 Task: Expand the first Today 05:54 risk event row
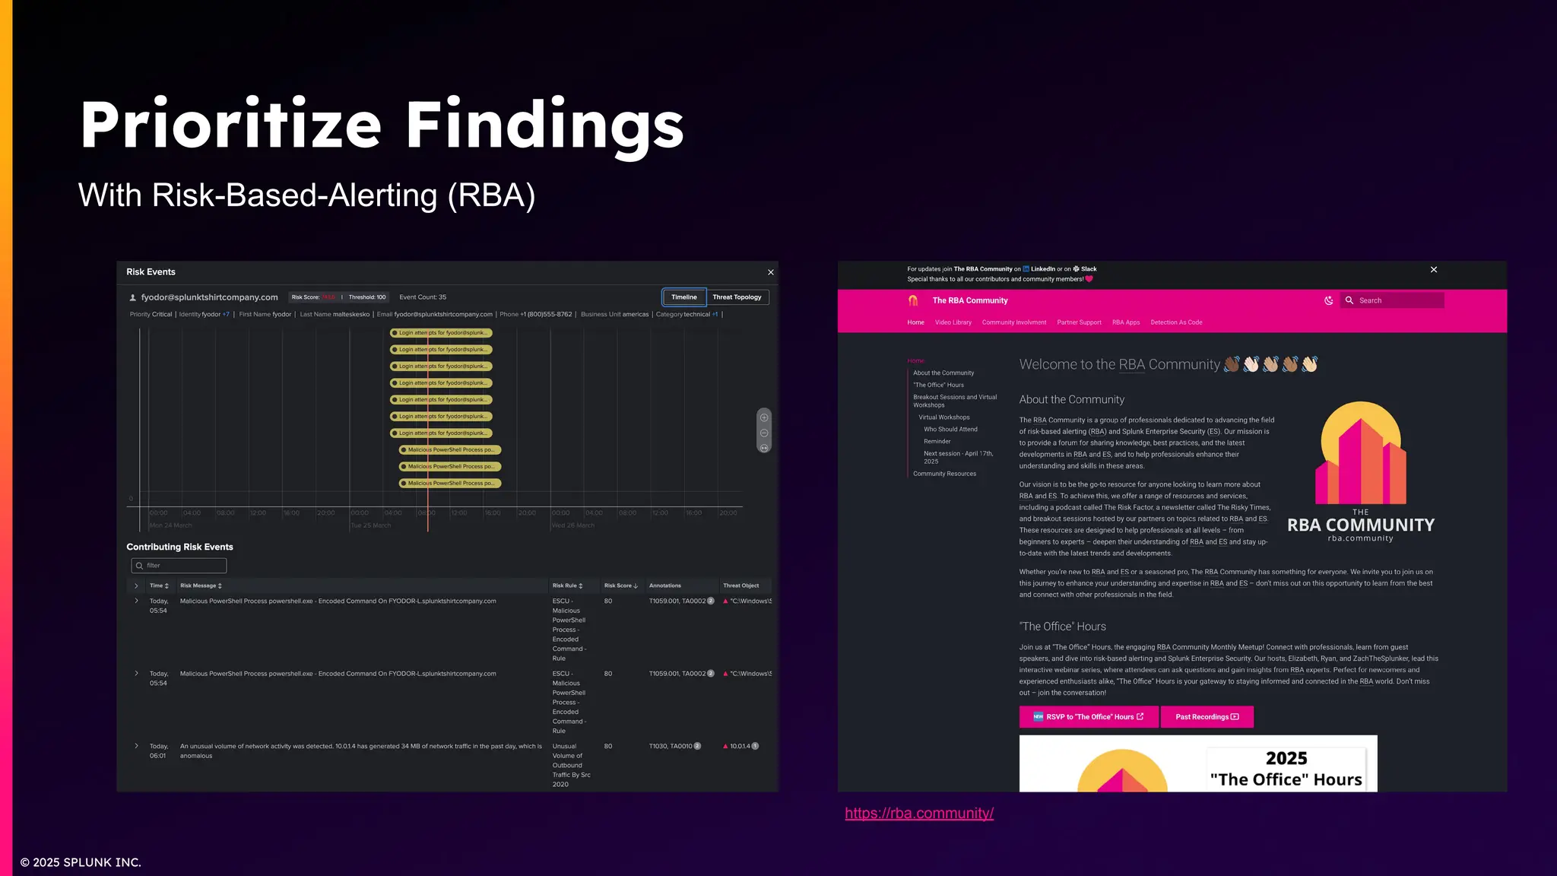[x=136, y=601]
